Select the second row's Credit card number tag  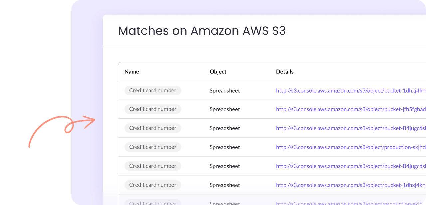pyautogui.click(x=153, y=109)
